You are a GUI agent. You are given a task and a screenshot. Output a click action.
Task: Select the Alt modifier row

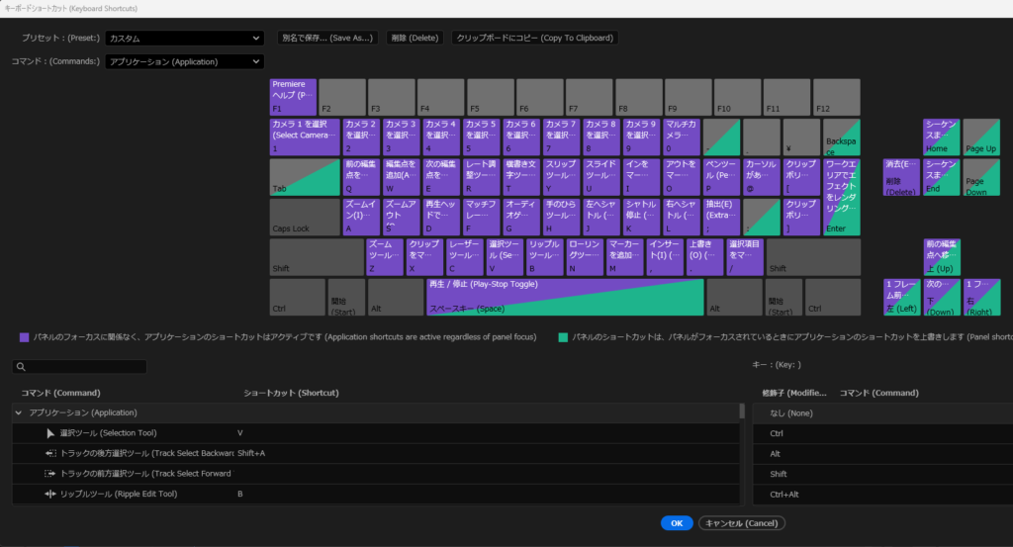tap(882, 454)
